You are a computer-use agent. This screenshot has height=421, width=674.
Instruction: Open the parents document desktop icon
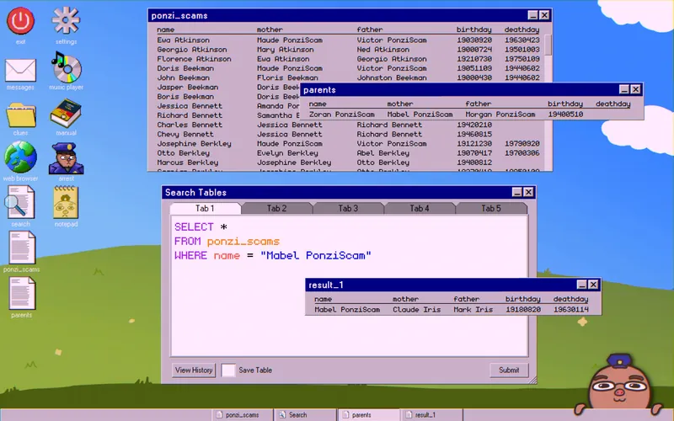(22, 293)
